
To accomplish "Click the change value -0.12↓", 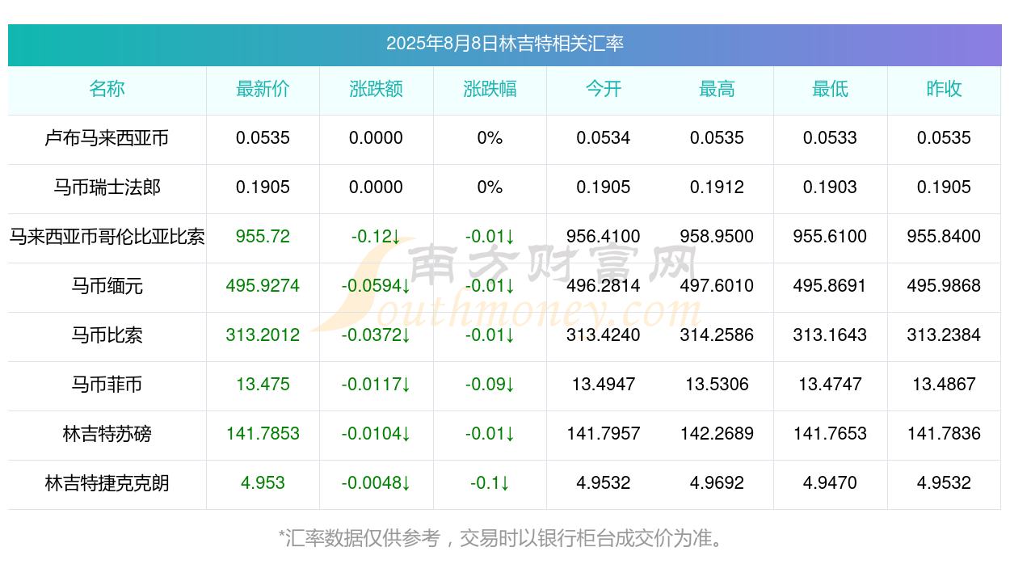I will pyautogui.click(x=376, y=237).
